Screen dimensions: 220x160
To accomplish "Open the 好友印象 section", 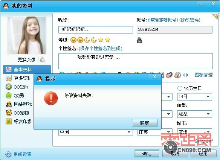I will pos(19,122).
